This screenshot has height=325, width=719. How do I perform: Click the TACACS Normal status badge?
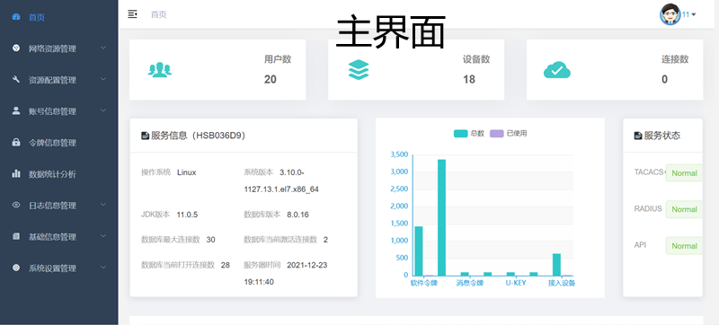684,173
